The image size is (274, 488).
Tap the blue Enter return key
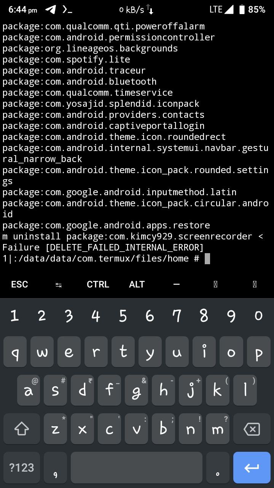click(x=252, y=468)
